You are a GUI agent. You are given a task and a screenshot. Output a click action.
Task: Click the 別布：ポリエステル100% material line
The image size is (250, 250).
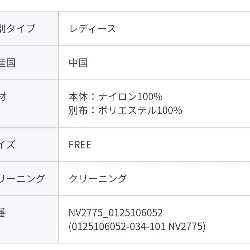[x=125, y=110]
